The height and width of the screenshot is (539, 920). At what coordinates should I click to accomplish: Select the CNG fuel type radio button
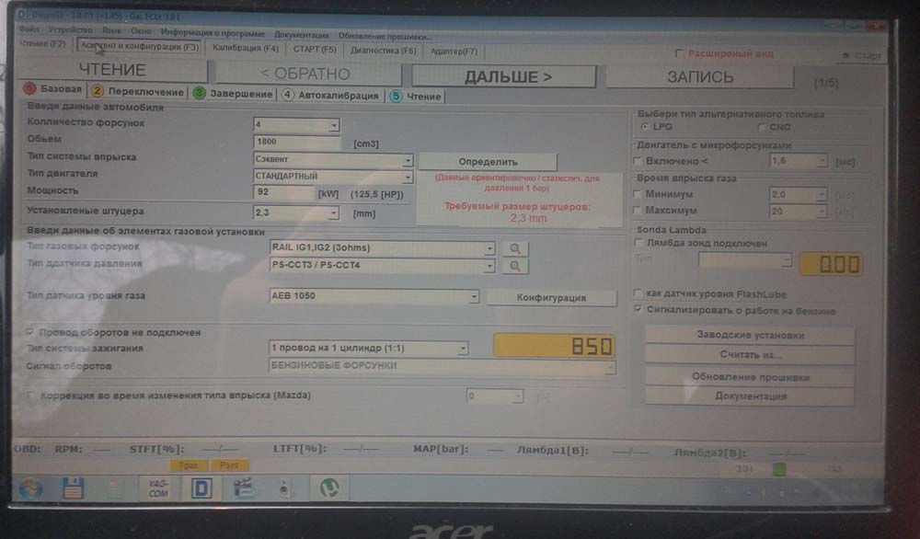(x=762, y=127)
